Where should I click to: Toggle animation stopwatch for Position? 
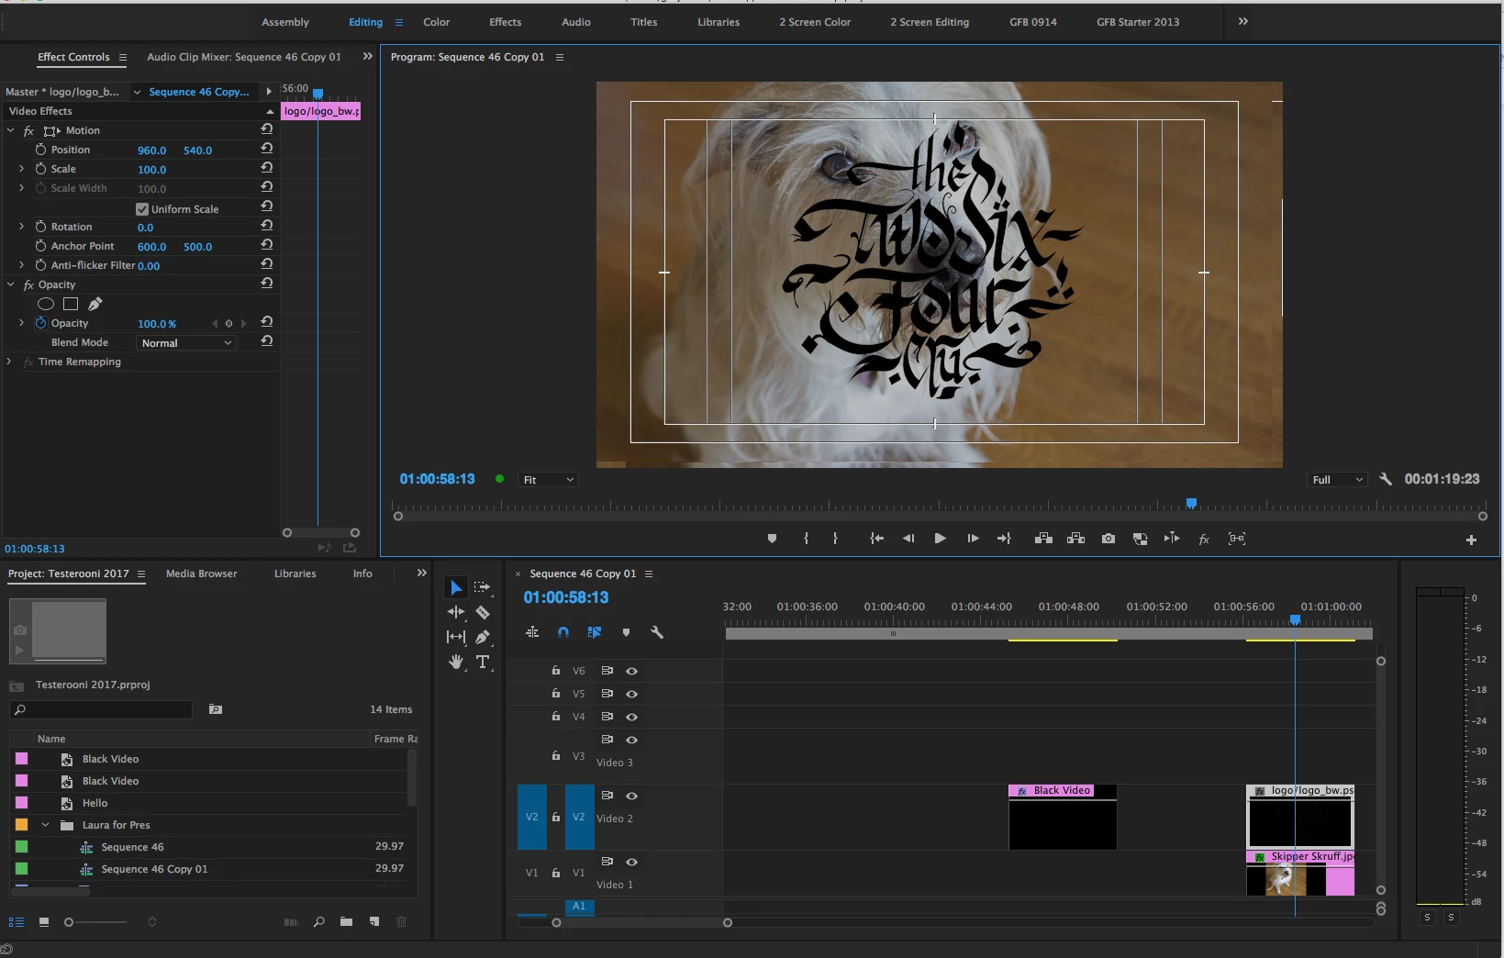[x=40, y=150]
